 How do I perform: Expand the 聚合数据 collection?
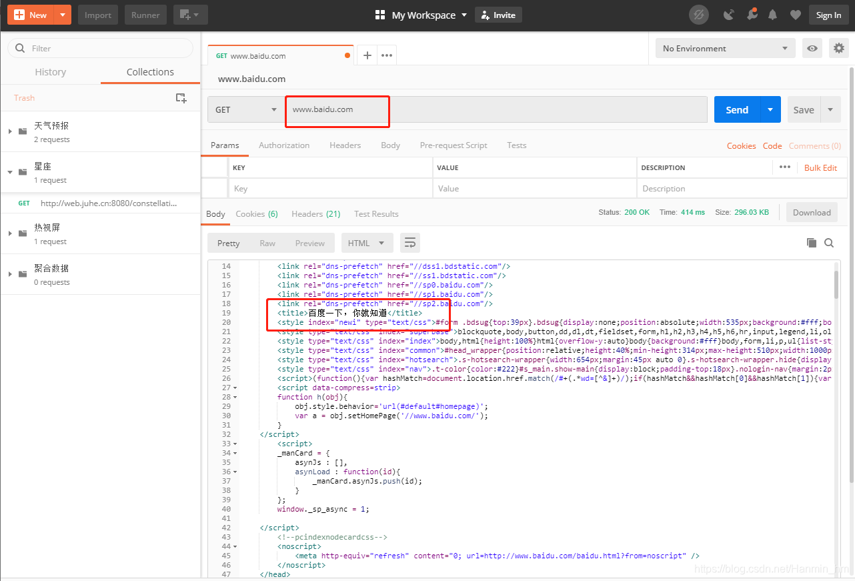[10, 273]
